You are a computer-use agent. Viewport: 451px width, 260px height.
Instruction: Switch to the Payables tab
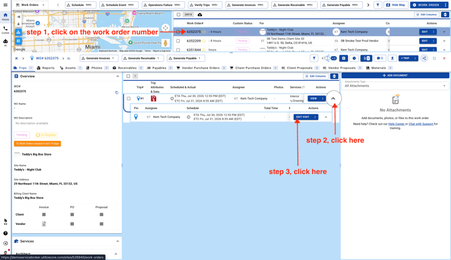160,68
